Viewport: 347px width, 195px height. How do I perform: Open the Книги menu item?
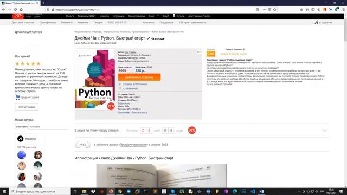tap(70, 16)
